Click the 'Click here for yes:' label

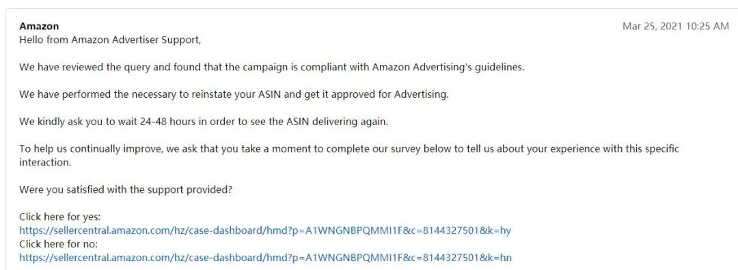[60, 217]
